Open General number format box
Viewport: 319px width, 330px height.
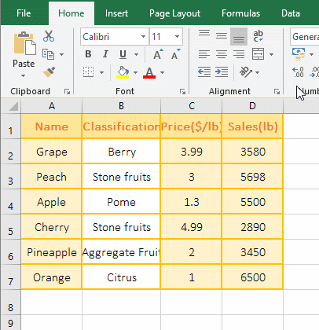[304, 37]
